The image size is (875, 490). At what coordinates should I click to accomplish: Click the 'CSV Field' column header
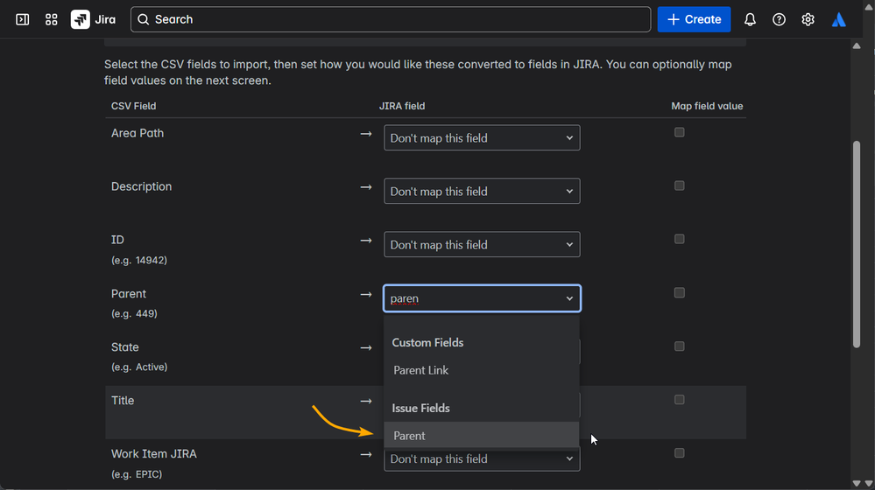click(x=133, y=106)
